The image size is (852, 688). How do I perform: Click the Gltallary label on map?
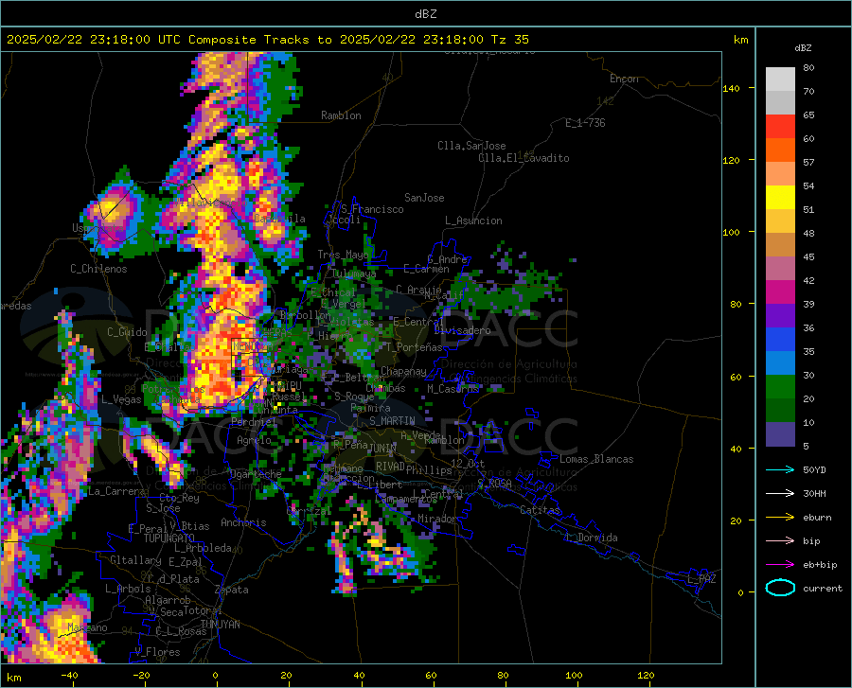[135, 560]
